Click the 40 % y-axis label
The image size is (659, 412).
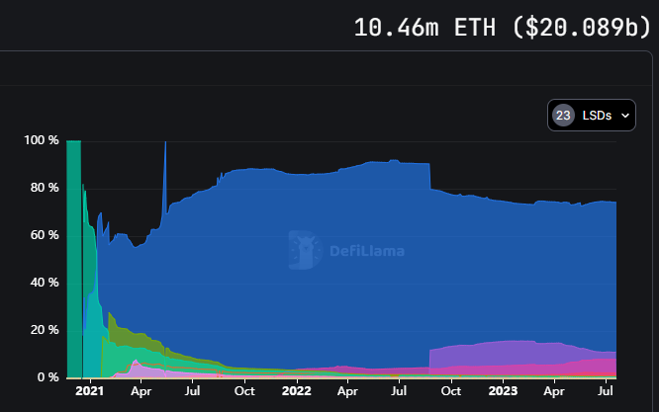click(44, 283)
